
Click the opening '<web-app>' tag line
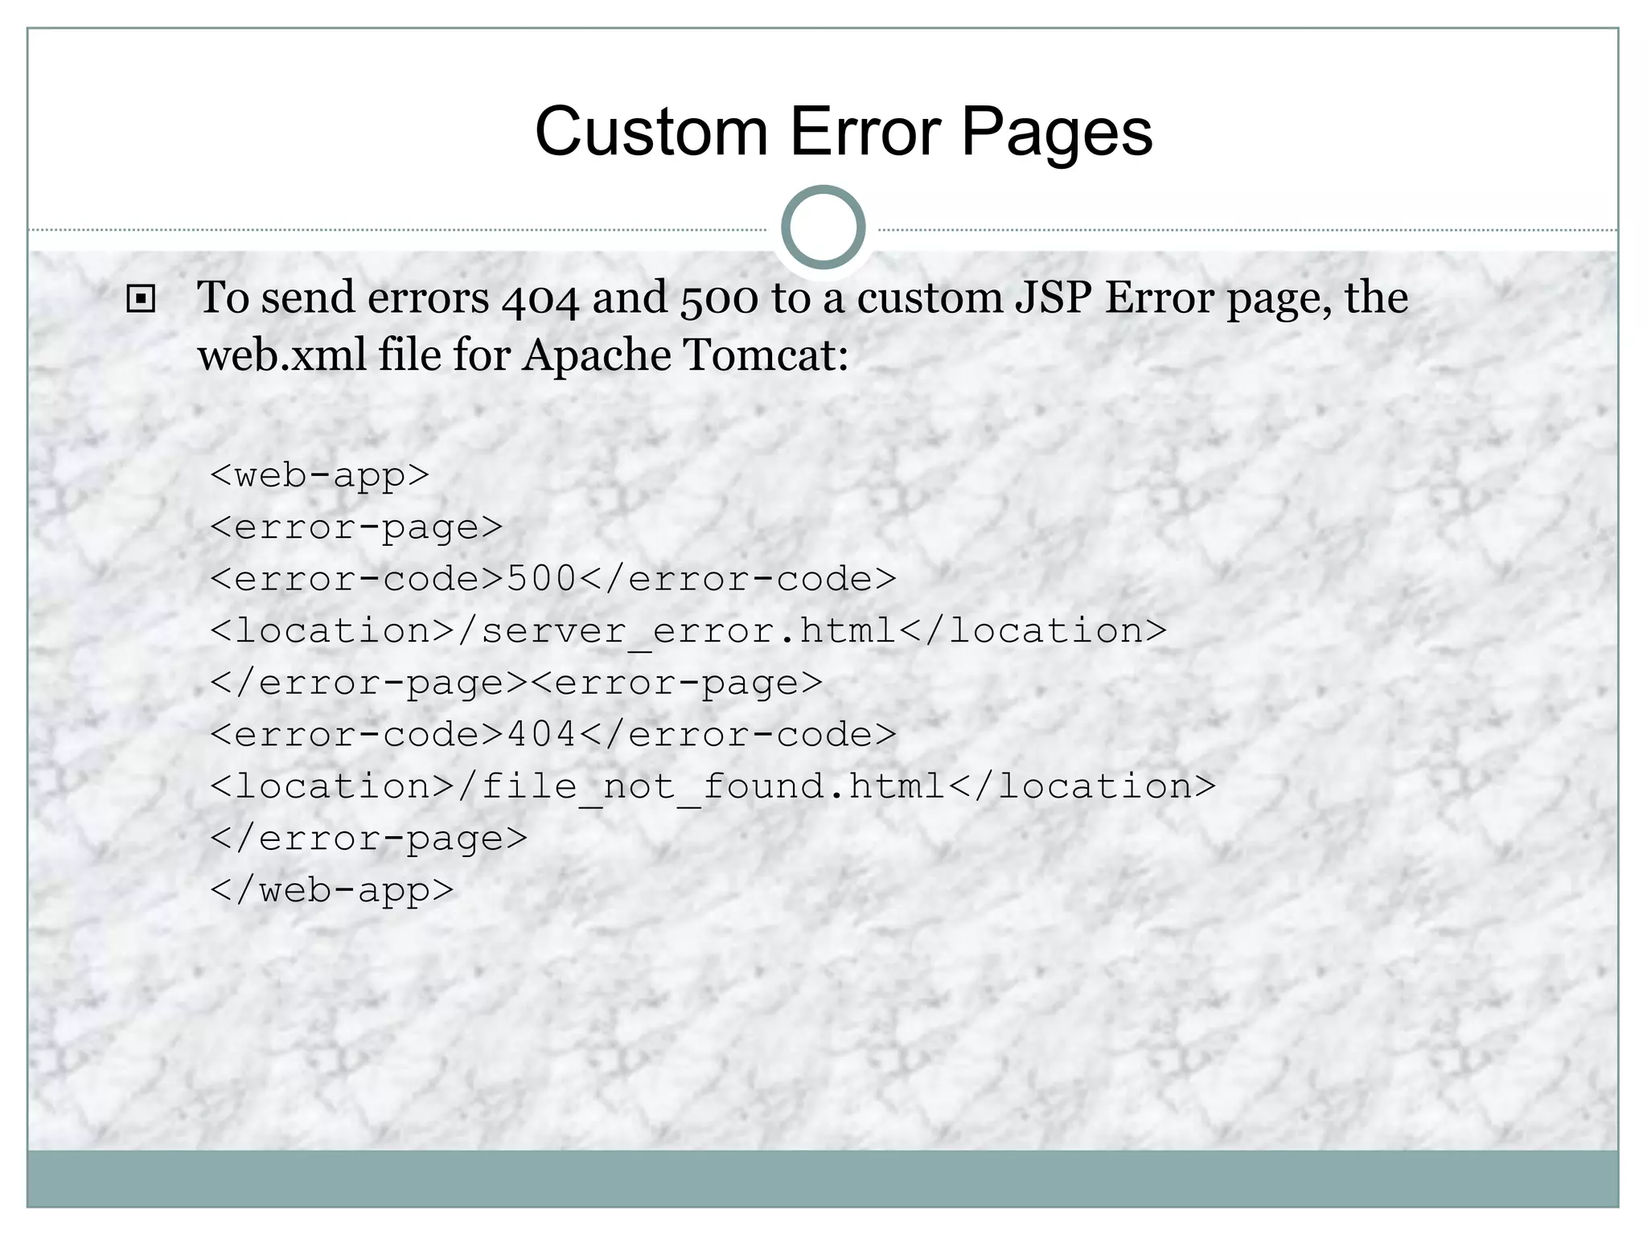click(319, 476)
